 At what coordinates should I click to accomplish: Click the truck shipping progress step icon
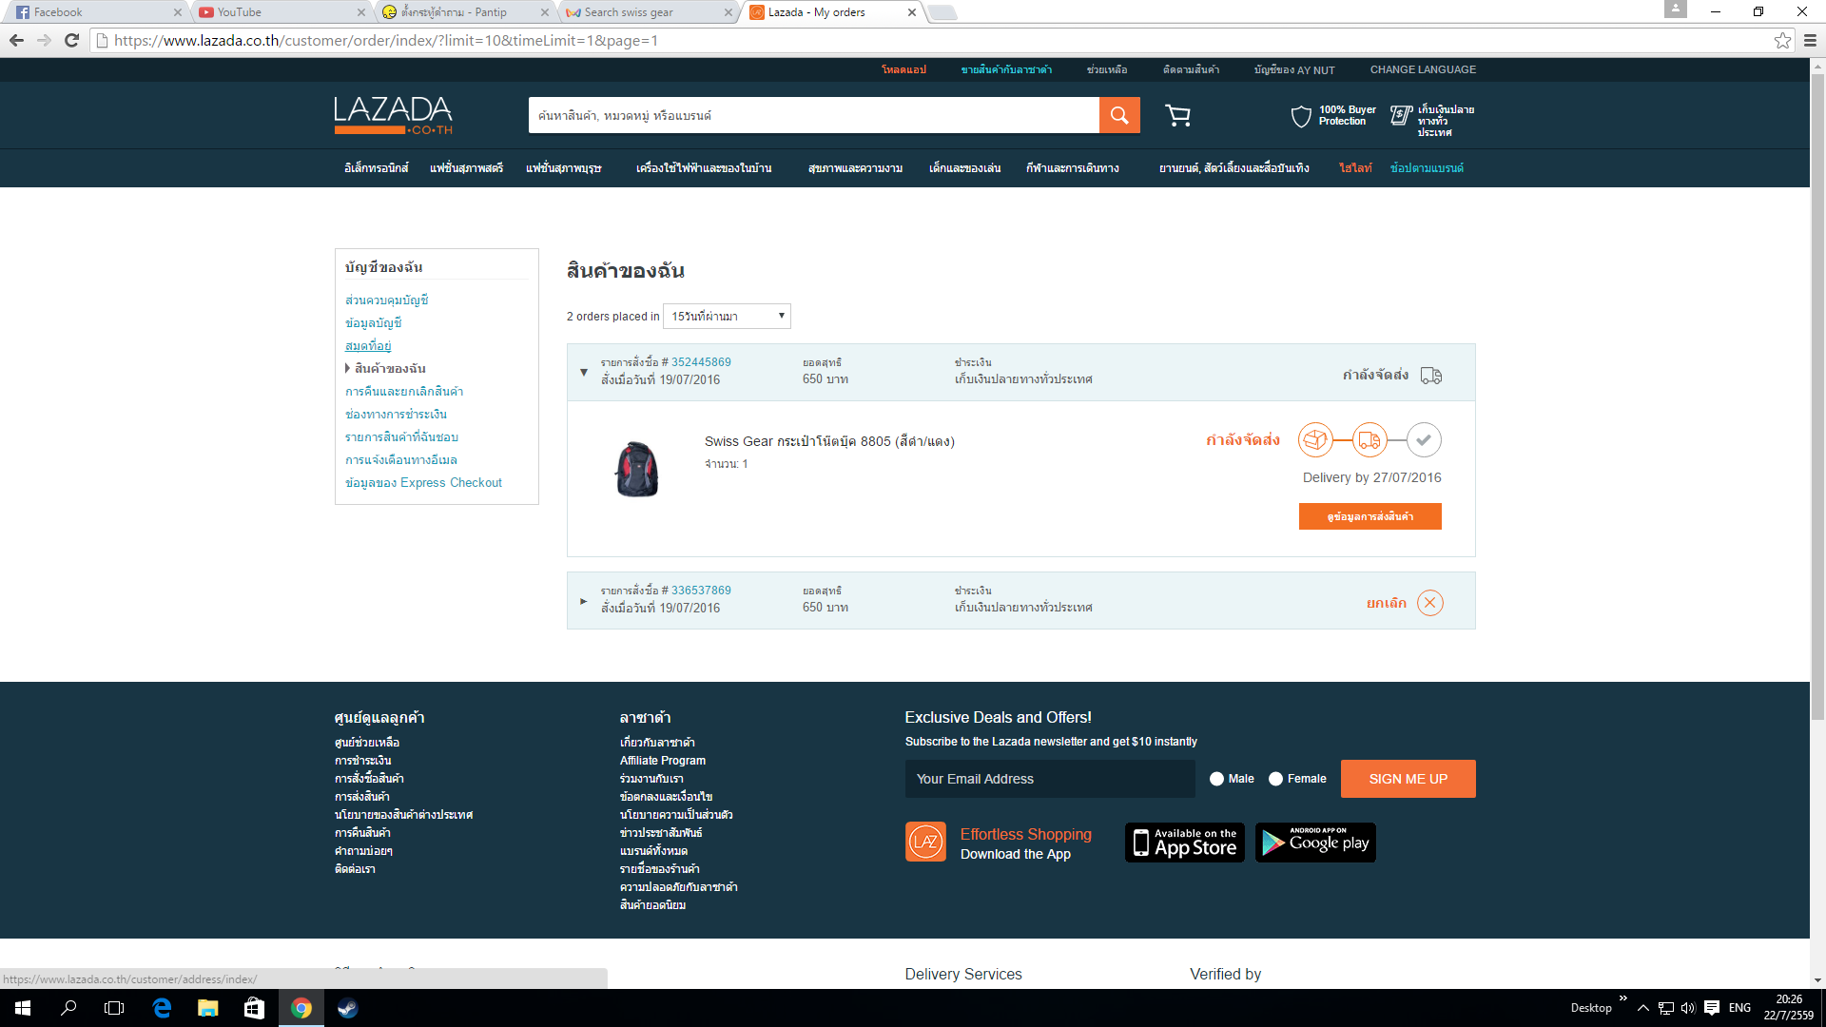pos(1369,440)
